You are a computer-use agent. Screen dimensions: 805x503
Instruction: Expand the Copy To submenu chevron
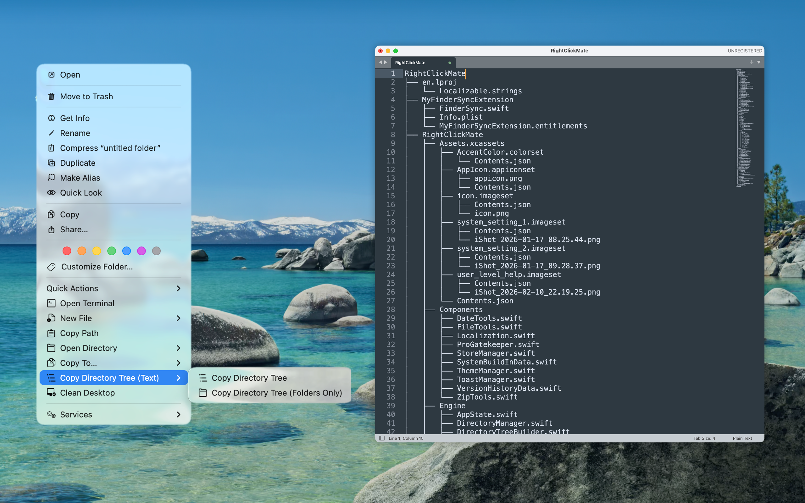(179, 362)
